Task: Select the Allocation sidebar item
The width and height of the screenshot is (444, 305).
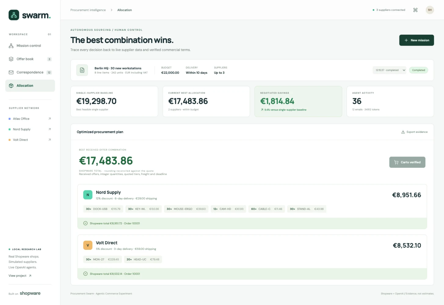Action: coord(30,86)
